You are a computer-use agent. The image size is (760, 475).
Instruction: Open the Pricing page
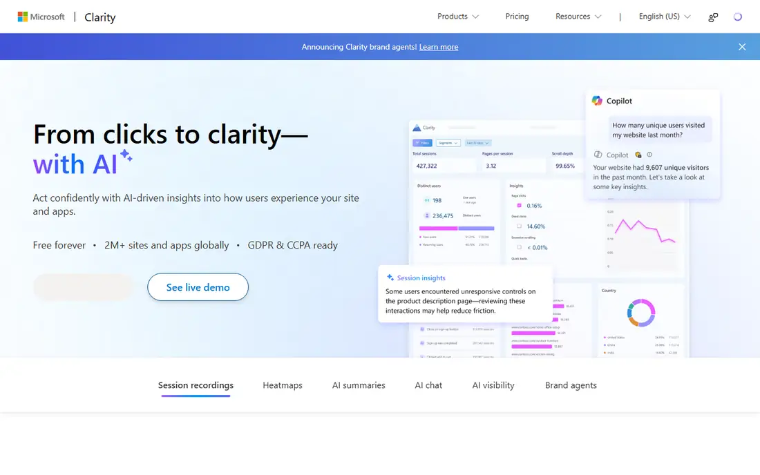(517, 17)
